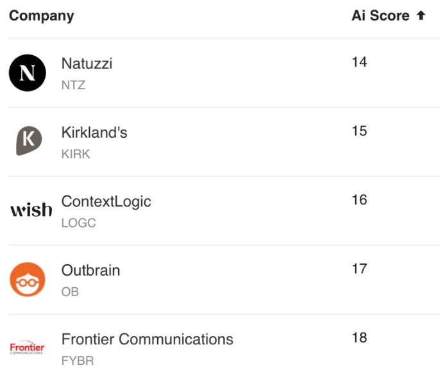The image size is (440, 377).
Task: Click the wish logo for ContextLogic
Action: pyautogui.click(x=31, y=210)
